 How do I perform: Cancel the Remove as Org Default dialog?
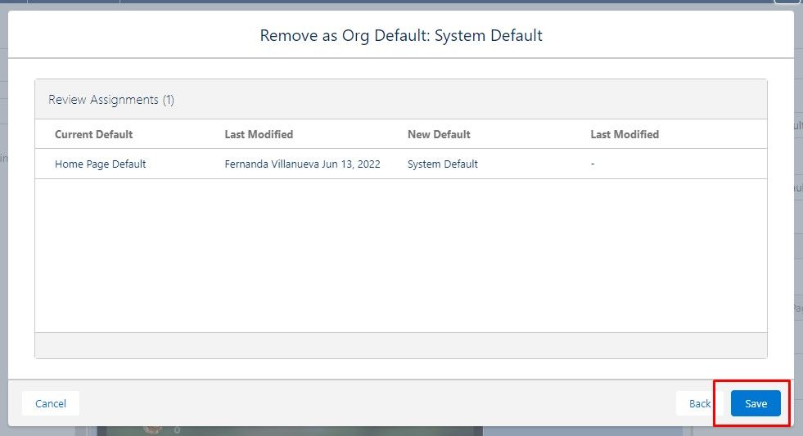(x=51, y=403)
